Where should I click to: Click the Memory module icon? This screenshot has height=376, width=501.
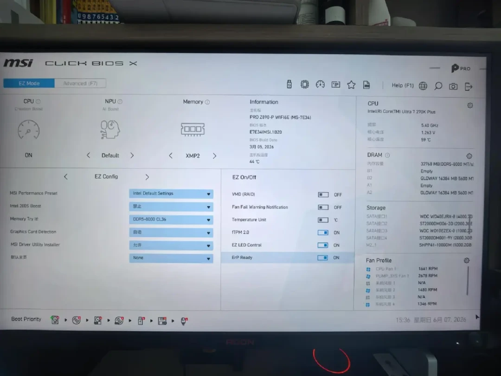click(x=193, y=129)
